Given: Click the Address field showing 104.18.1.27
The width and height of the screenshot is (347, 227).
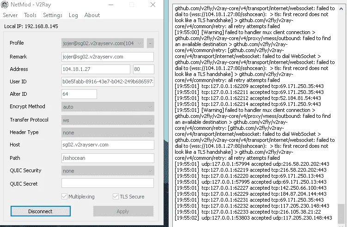Looking at the screenshot, I should click(x=96, y=69).
